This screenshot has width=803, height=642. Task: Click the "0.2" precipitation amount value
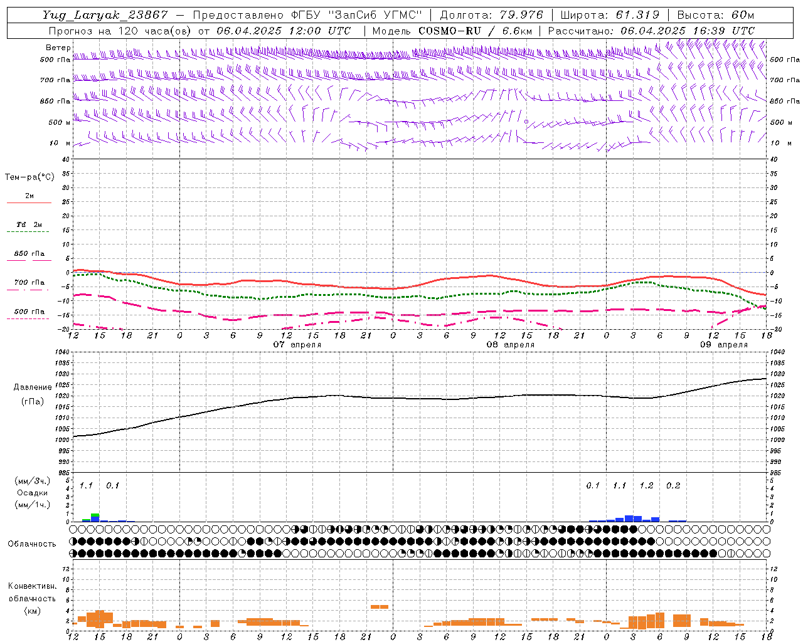(x=673, y=486)
